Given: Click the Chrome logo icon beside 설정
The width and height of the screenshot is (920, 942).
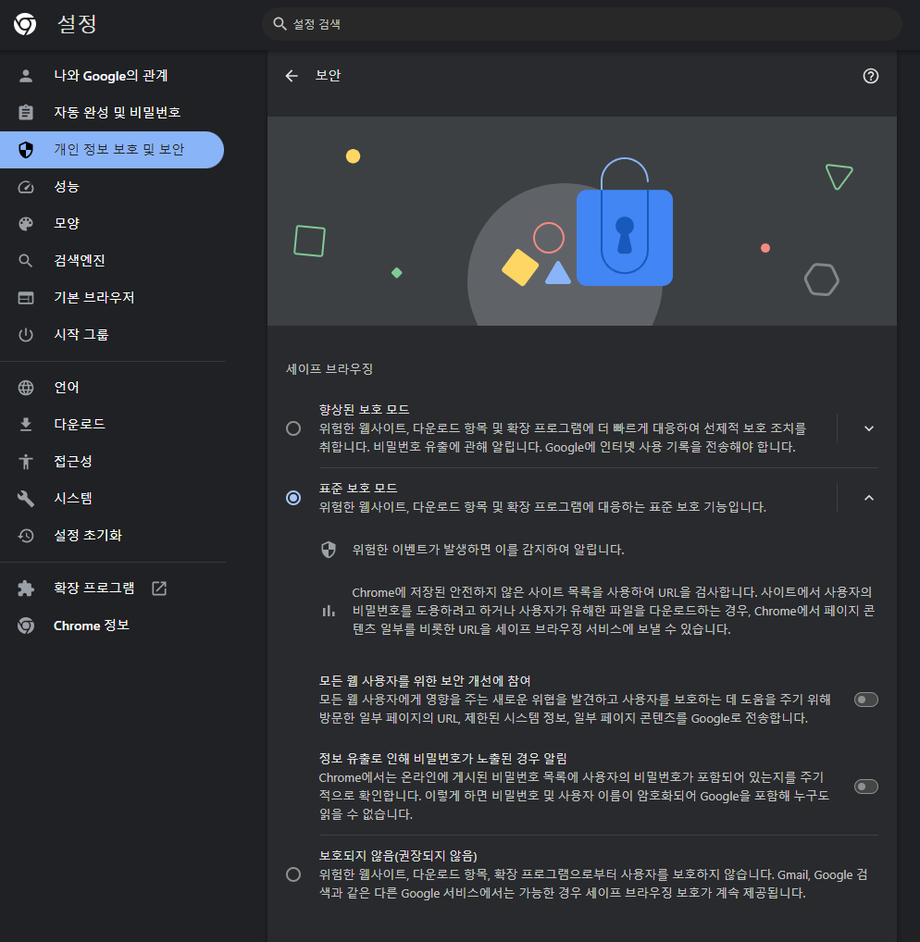Looking at the screenshot, I should pyautogui.click(x=25, y=25).
